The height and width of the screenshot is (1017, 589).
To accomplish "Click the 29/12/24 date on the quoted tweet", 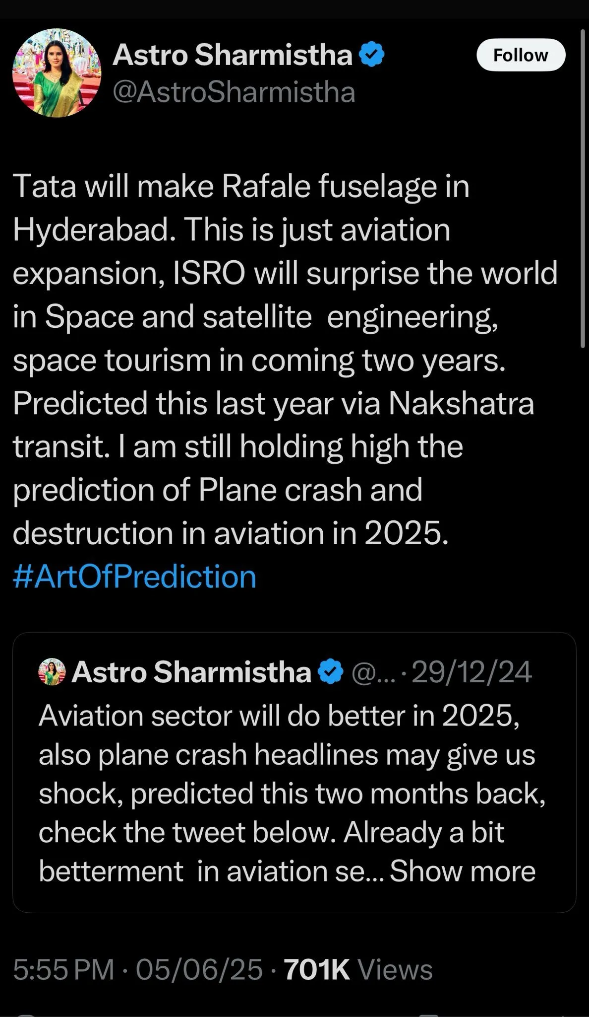I will [x=471, y=673].
